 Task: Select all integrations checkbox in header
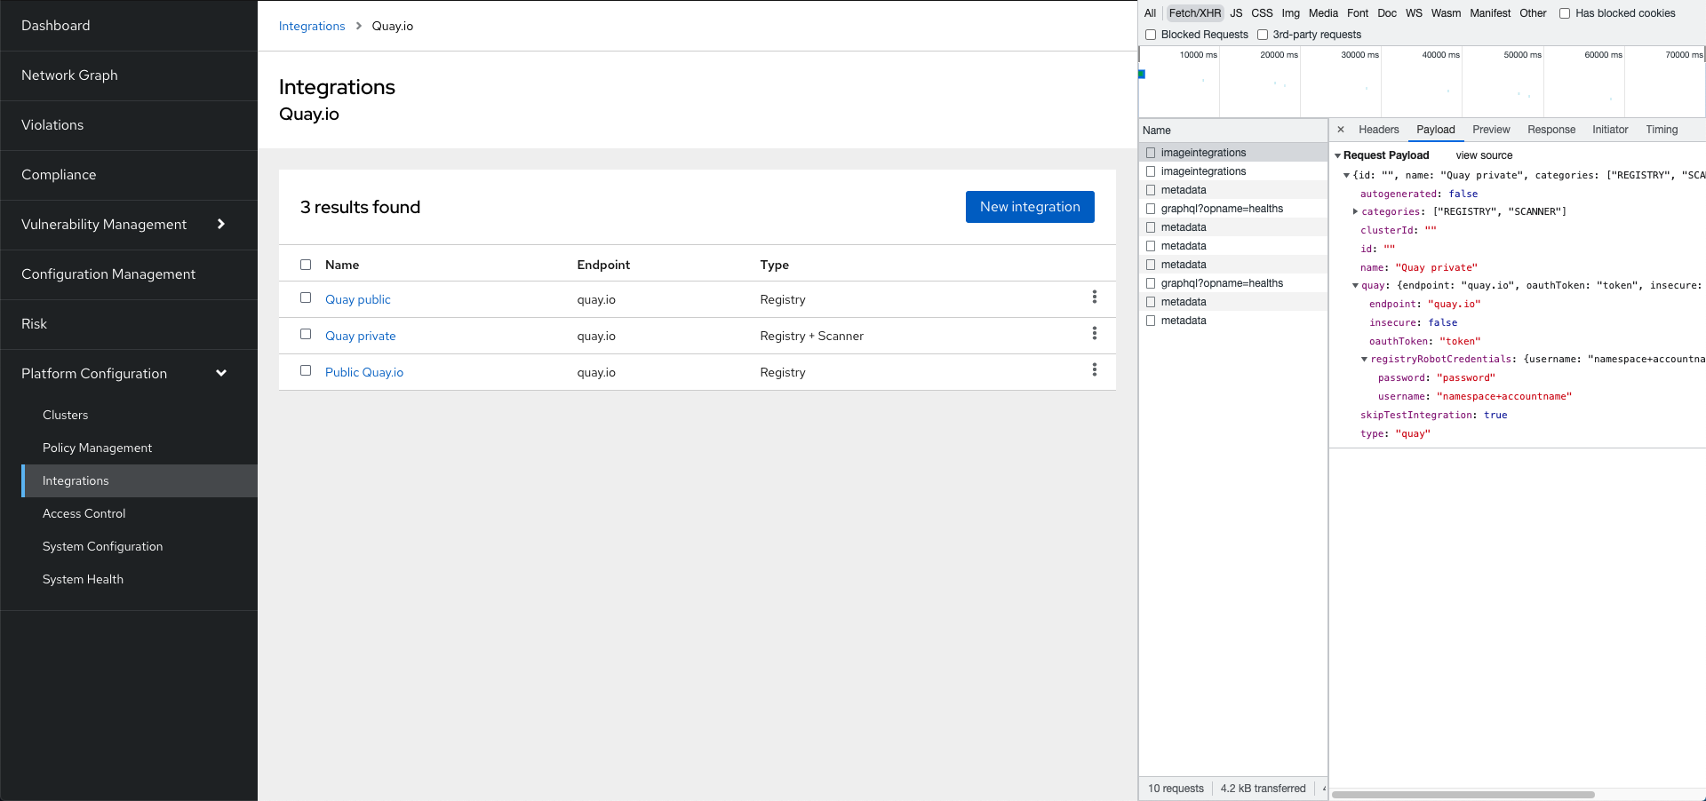pos(306,265)
